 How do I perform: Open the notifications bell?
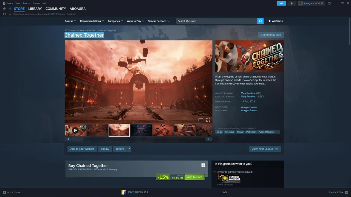[x=291, y=3]
